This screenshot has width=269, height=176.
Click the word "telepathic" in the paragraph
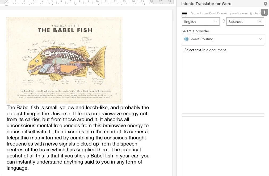coord(18,138)
